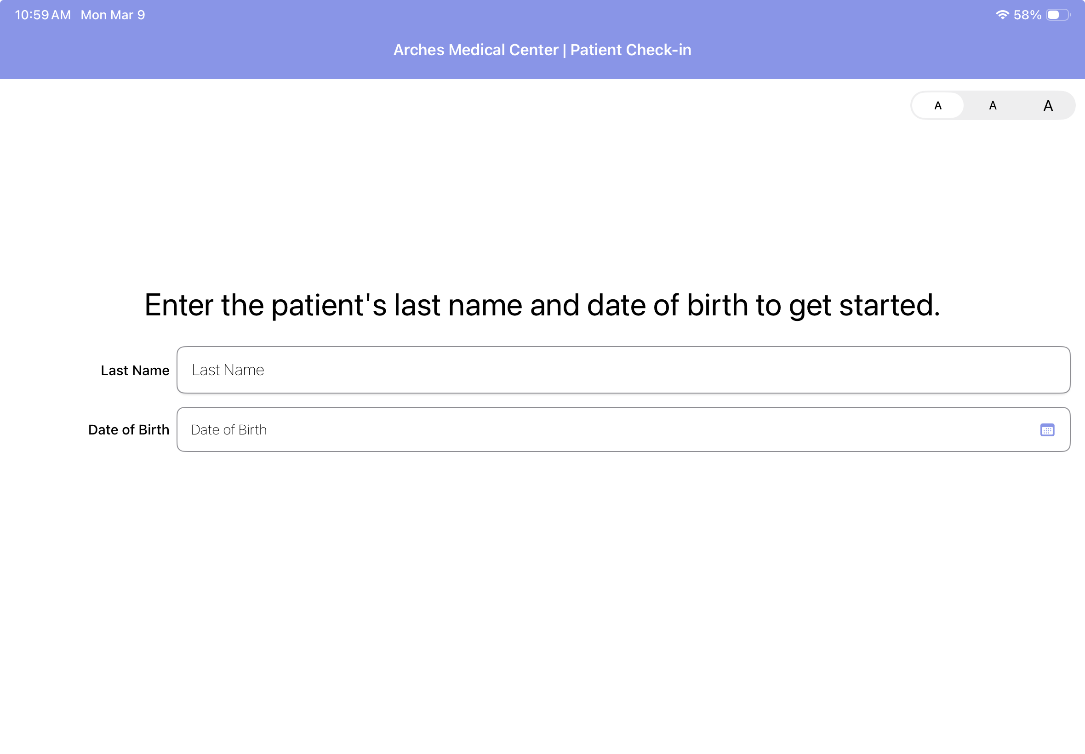This screenshot has height=754, width=1085.
Task: Click the word "patient's" in the heading
Action: pos(329,305)
